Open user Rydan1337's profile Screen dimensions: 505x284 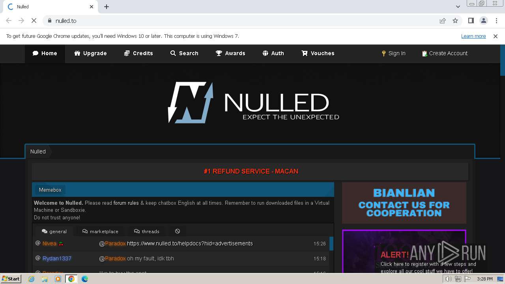click(57, 258)
